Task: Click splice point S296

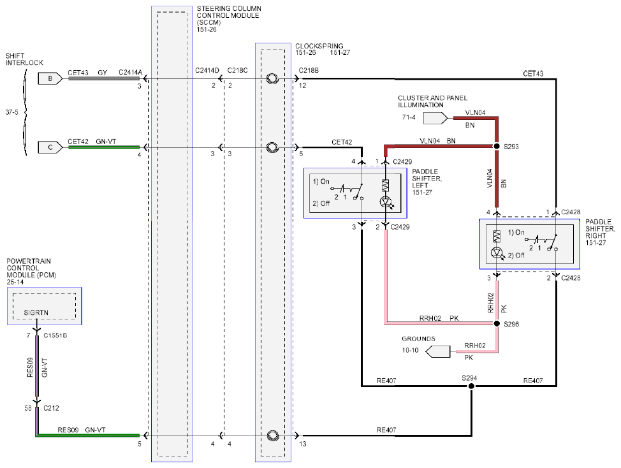Action: click(x=497, y=323)
